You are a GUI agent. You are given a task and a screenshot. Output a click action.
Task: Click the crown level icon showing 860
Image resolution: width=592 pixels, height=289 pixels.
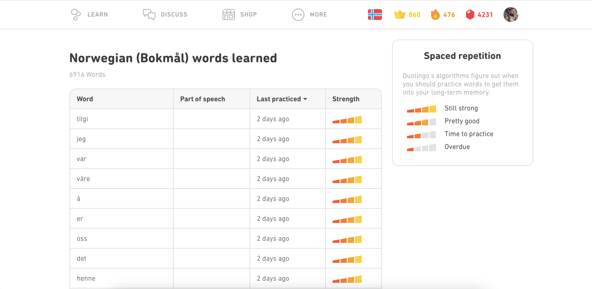click(400, 14)
